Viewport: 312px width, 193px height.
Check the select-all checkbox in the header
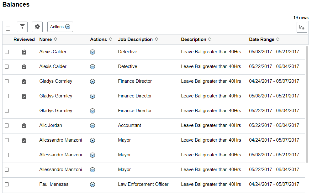(8, 29)
